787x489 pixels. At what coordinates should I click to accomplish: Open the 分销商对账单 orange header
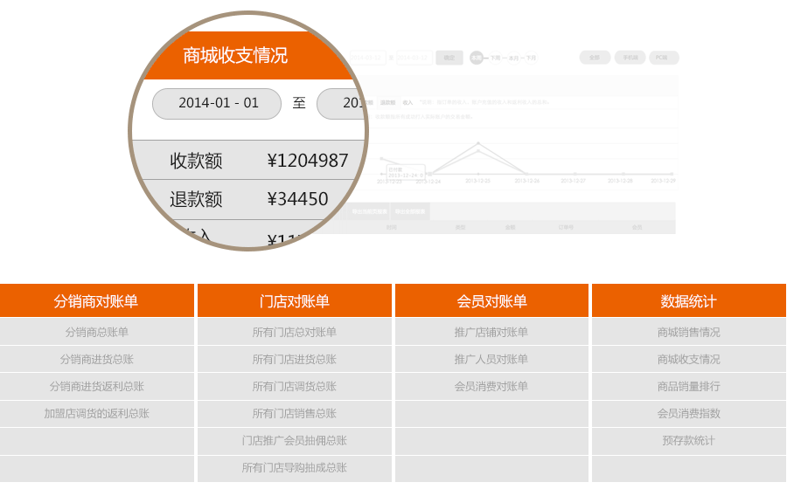[96, 300]
